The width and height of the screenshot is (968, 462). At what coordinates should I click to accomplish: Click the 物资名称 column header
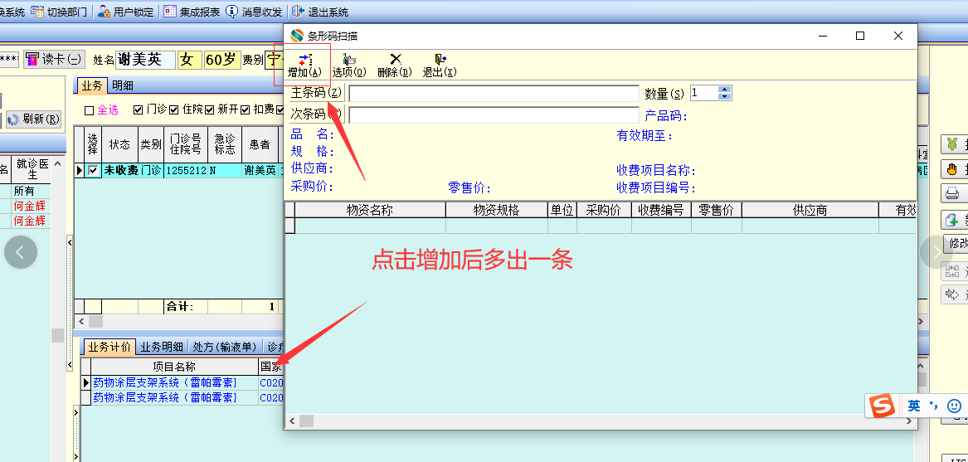(x=370, y=210)
